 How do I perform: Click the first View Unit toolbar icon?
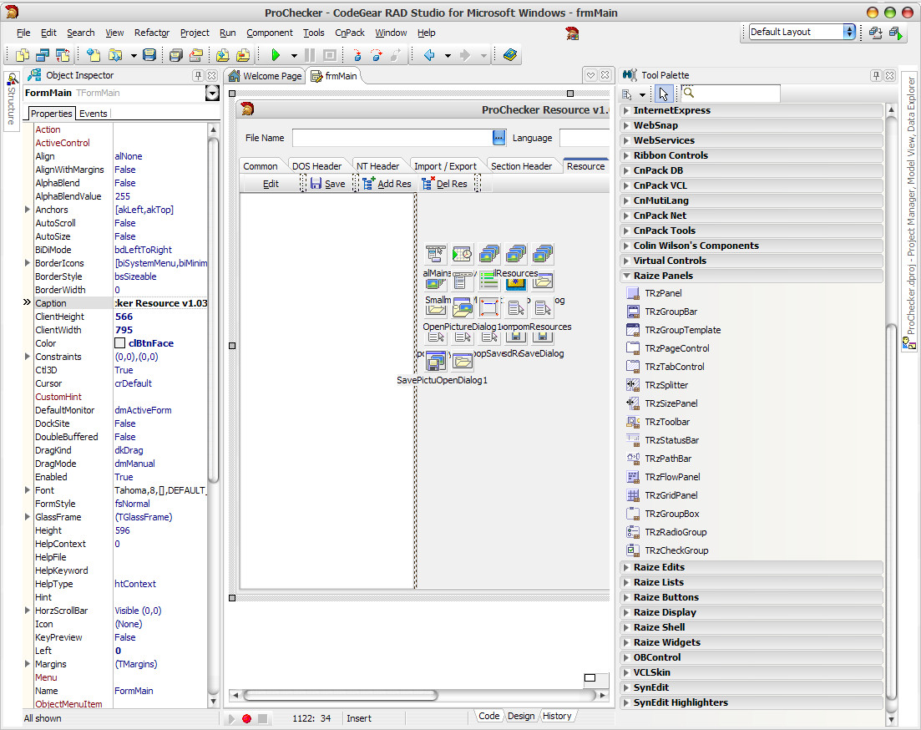point(23,55)
